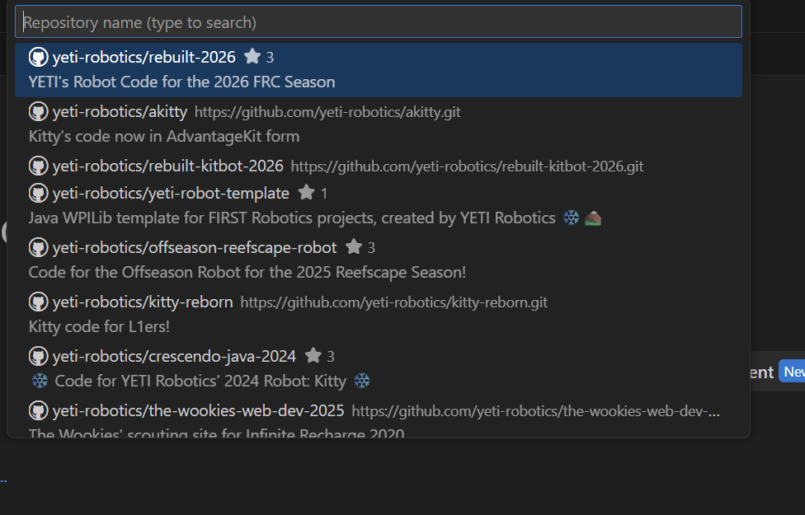The width and height of the screenshot is (805, 515).
Task: Select yeti-robotics/kitty-reborn repository
Action: (x=143, y=302)
